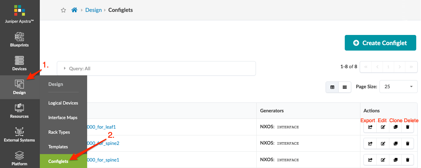Open Resources in the sidebar
Image resolution: width=421 pixels, height=168 pixels.
click(19, 111)
